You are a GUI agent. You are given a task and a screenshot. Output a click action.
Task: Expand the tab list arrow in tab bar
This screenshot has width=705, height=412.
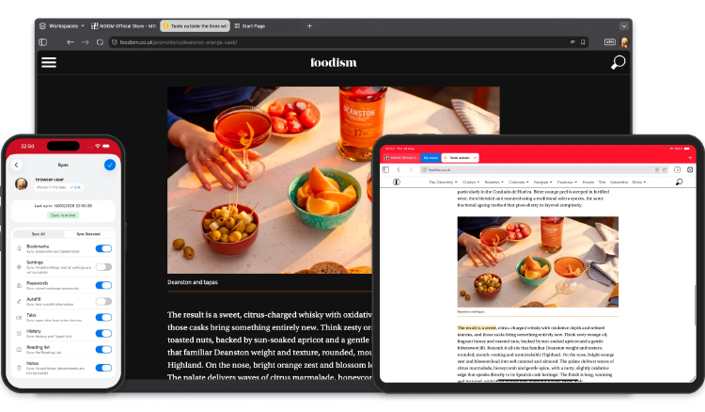(623, 26)
